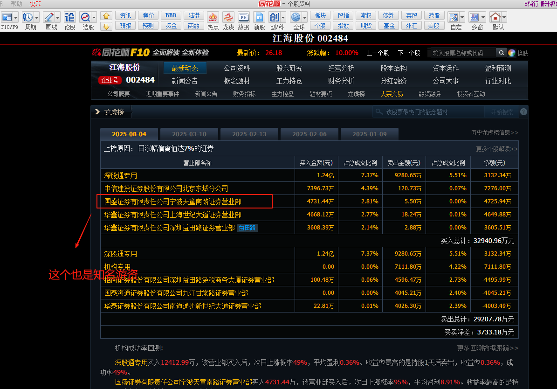Click the hot concept topics search field
The image size is (557, 389).
click(428, 112)
